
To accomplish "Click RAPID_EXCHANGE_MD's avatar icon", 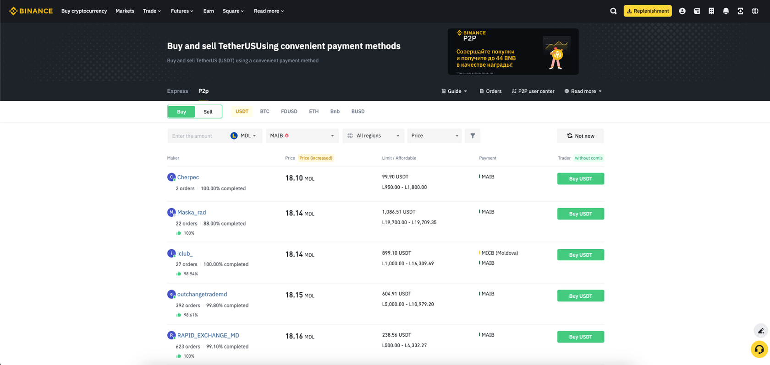I will (x=171, y=335).
